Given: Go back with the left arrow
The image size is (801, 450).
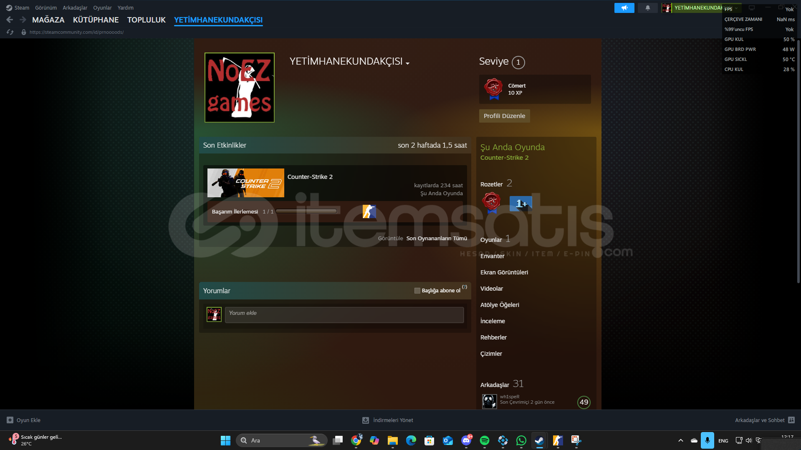Looking at the screenshot, I should 10,20.
